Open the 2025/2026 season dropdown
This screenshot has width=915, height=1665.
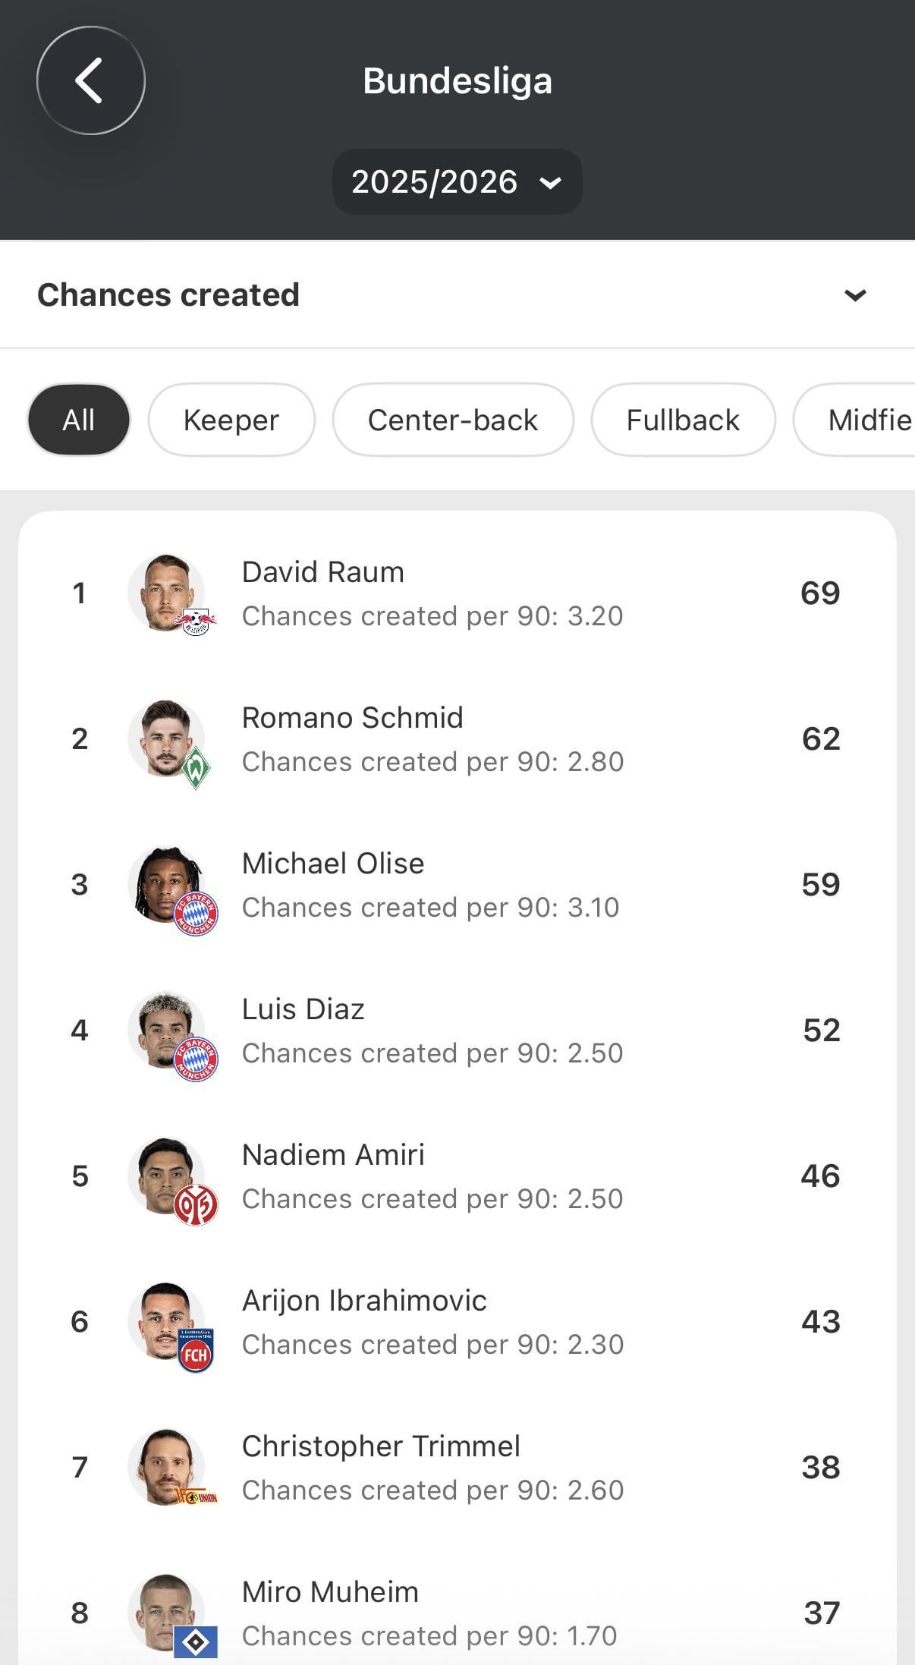[457, 182]
